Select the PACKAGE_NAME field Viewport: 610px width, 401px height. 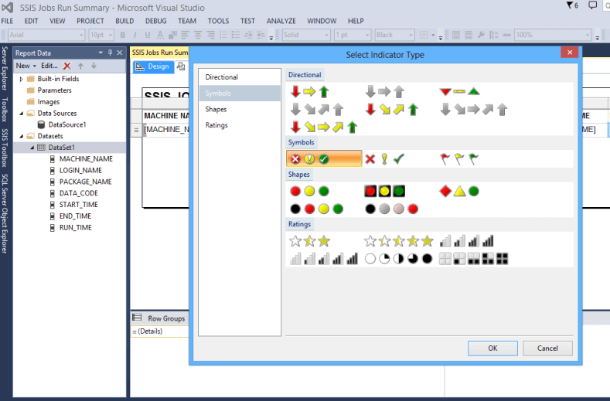(85, 182)
